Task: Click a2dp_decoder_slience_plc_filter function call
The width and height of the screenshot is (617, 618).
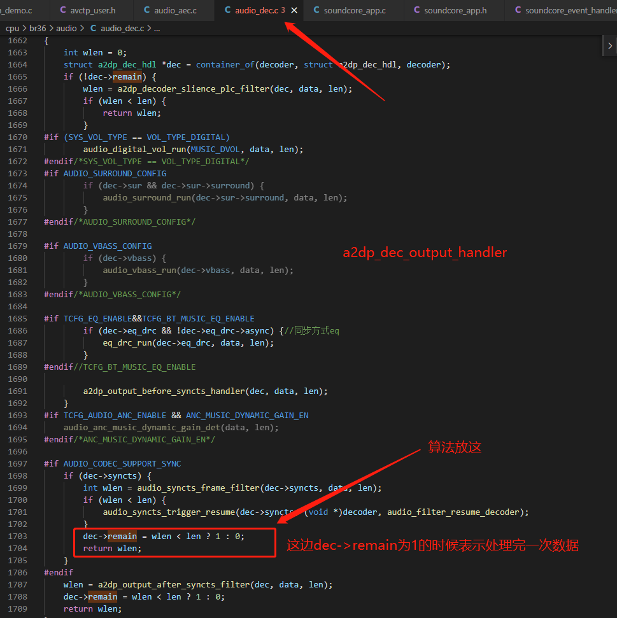Action: tap(193, 89)
